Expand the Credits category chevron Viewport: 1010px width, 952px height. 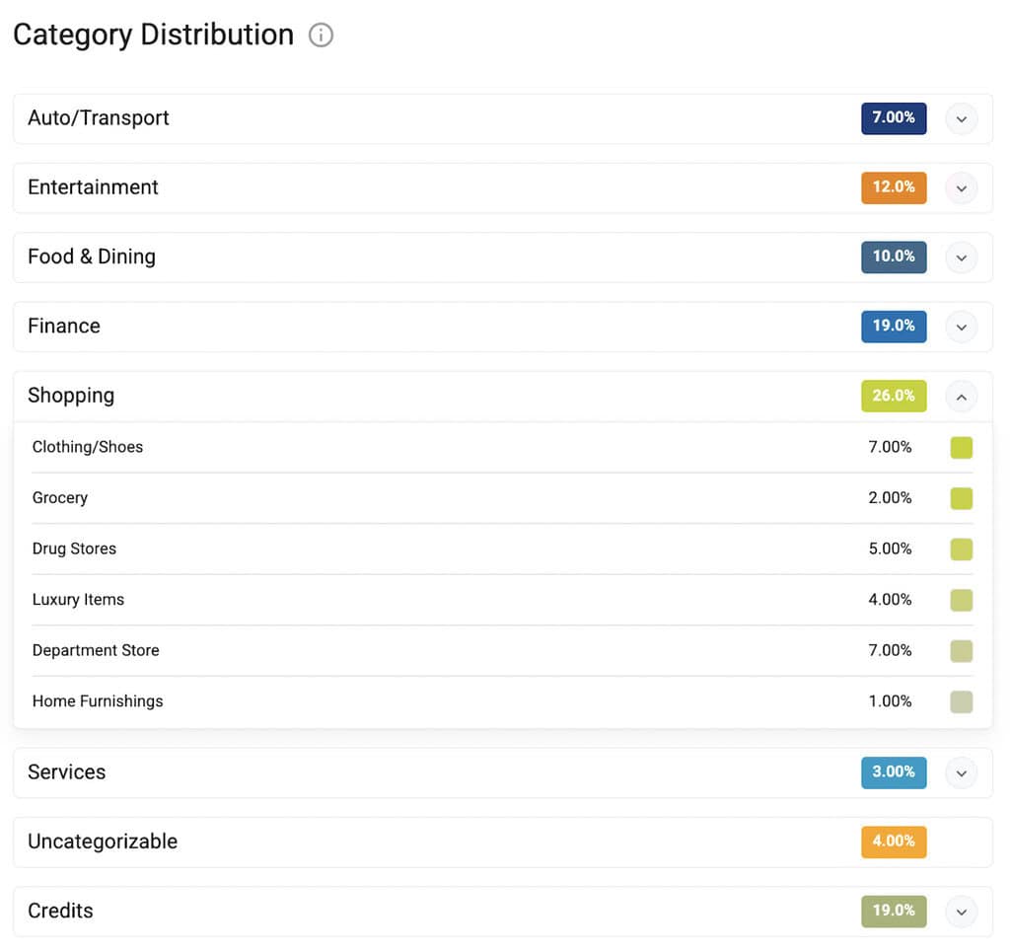pos(961,913)
